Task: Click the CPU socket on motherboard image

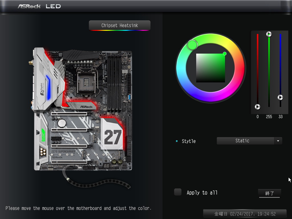Action: (x=86, y=82)
